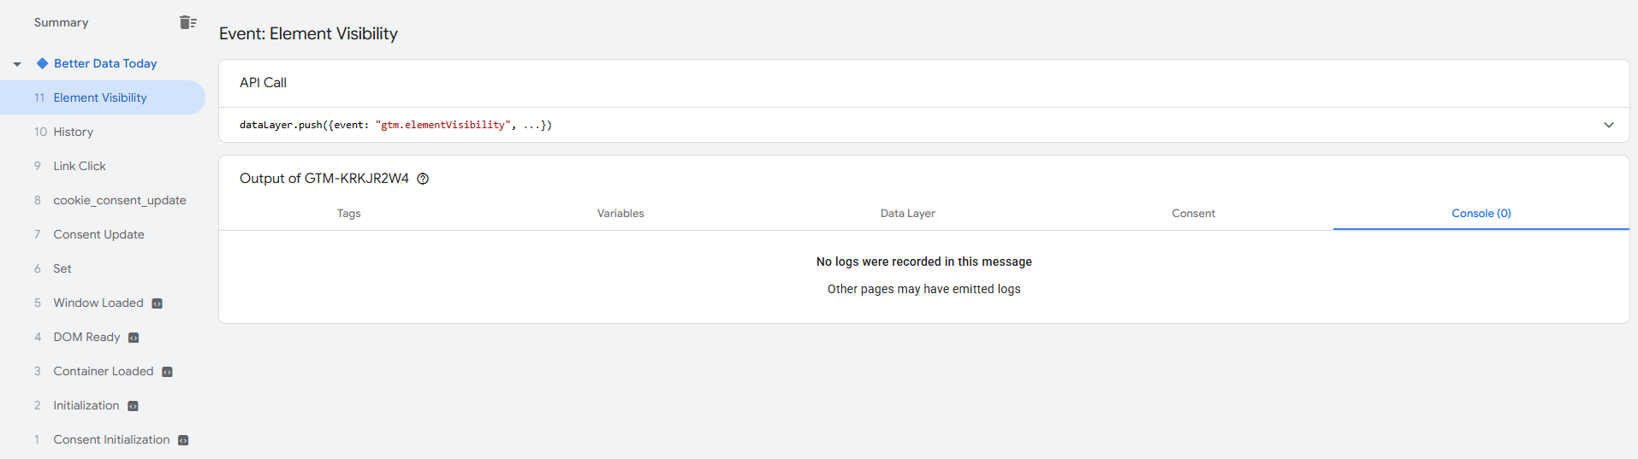Switch to the Tags tab
The height and width of the screenshot is (459, 1638).
348,213
